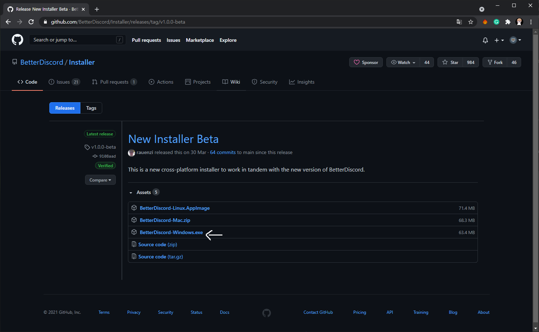This screenshot has height=332, width=539.
Task: Close the Release New Installer Beta tab
Action: point(83,9)
